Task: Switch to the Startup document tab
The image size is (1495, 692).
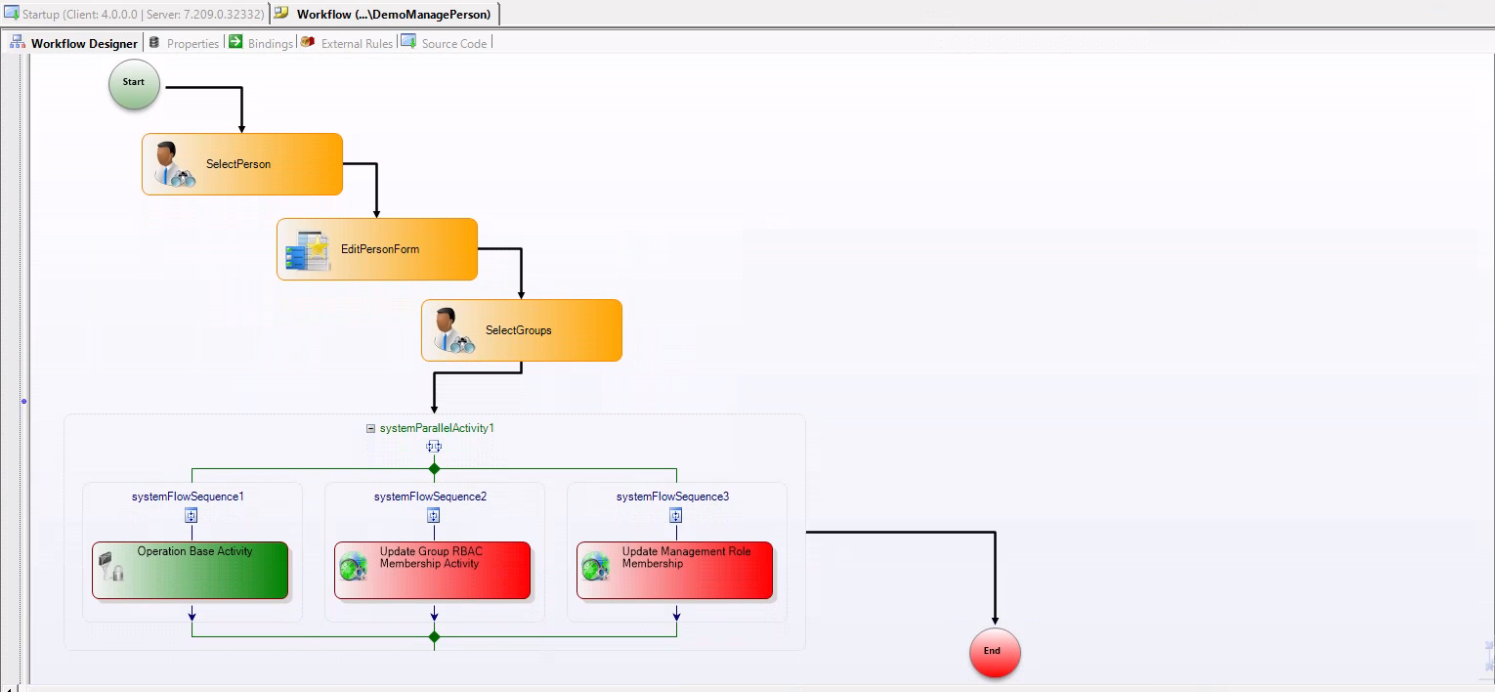Action: pos(134,14)
